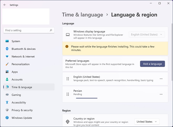Open Network & internet settings
The width and height of the screenshot is (173, 127).
click(x=29, y=56)
